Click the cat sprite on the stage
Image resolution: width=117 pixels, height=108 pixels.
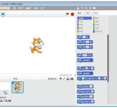tap(37, 45)
